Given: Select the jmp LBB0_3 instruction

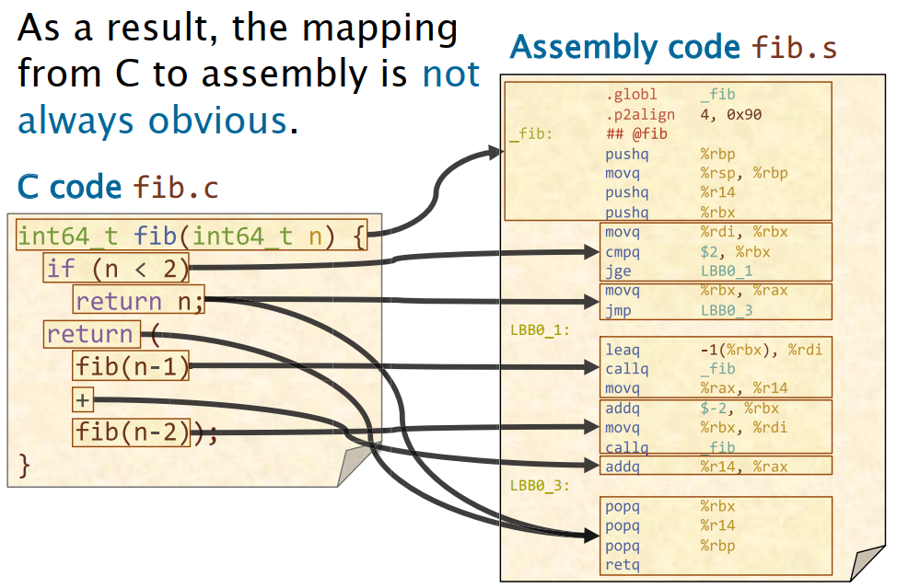Looking at the screenshot, I should [668, 311].
